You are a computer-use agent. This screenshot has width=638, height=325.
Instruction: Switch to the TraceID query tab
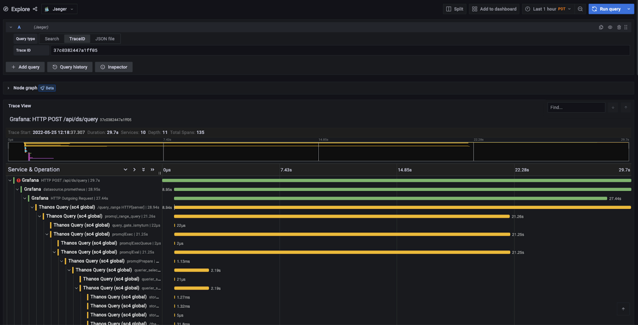coord(77,39)
